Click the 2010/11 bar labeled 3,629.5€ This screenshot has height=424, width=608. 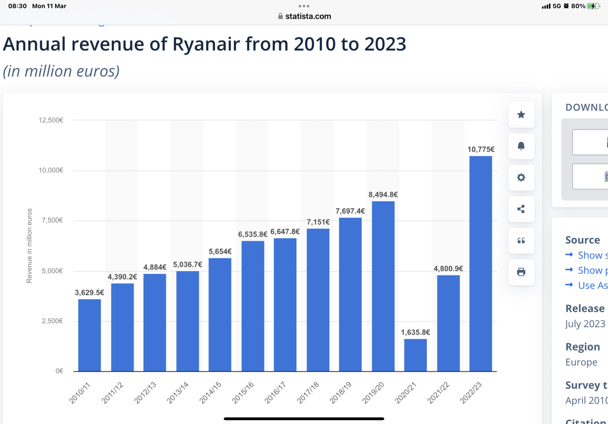[x=90, y=335]
